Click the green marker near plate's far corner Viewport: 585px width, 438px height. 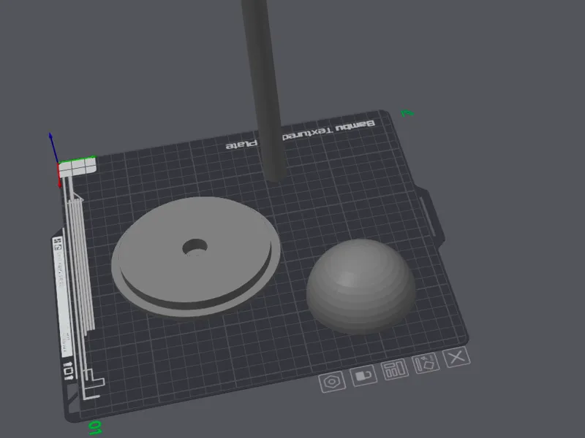(407, 113)
